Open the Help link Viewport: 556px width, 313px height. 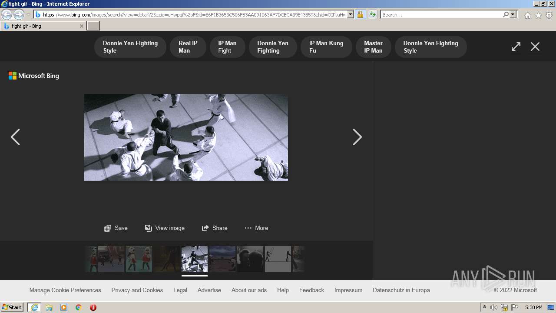(x=283, y=290)
